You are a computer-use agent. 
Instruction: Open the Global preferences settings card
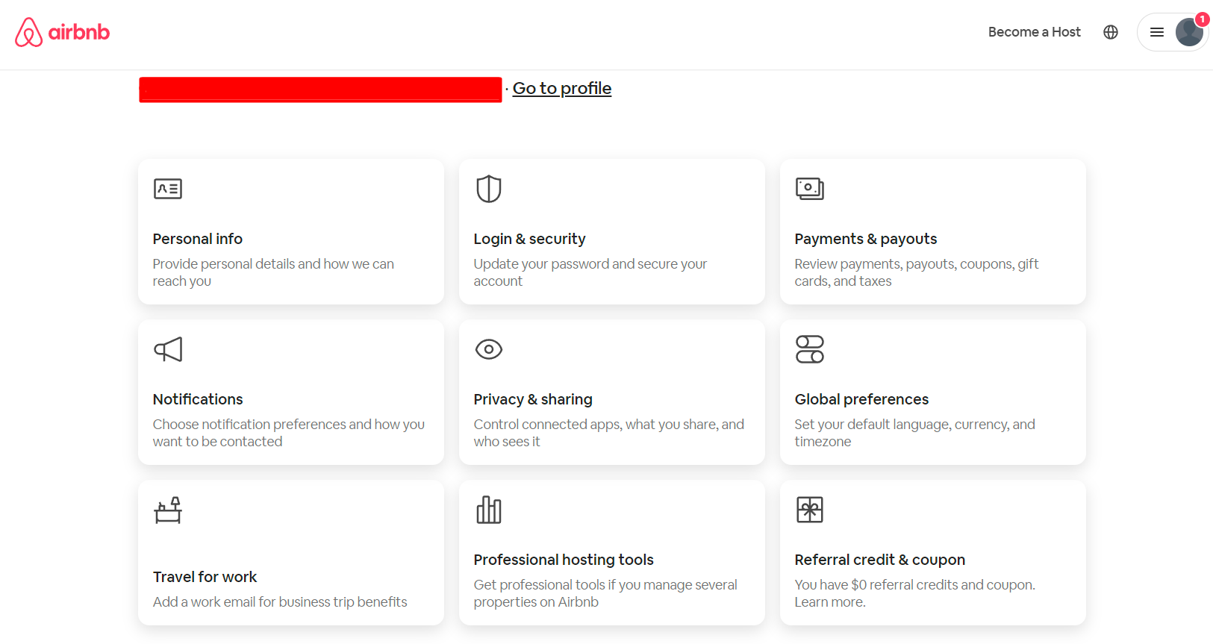(x=932, y=393)
